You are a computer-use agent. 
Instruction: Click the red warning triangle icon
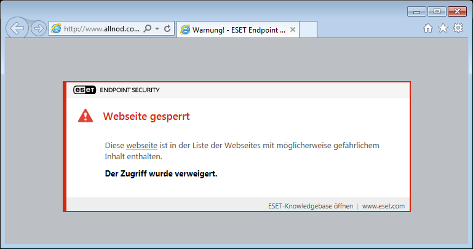point(85,116)
